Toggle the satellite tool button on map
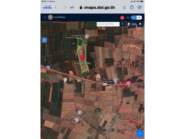 pyautogui.click(x=44, y=40)
